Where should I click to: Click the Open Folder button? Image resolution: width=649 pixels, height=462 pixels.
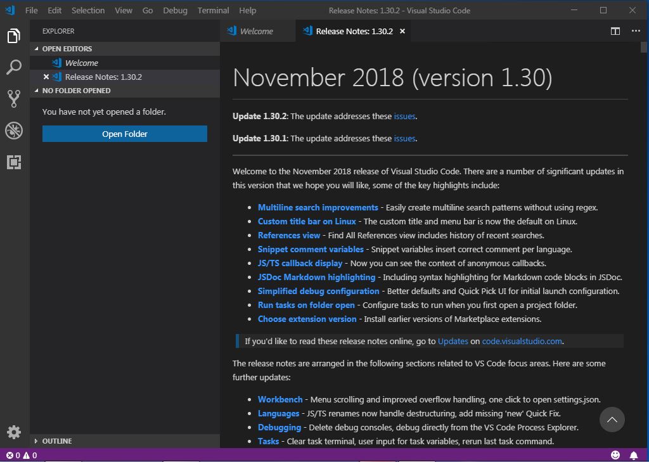(x=124, y=134)
